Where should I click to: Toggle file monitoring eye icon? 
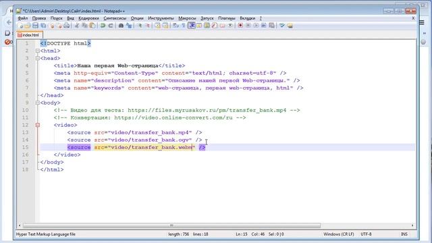tap(230, 26)
